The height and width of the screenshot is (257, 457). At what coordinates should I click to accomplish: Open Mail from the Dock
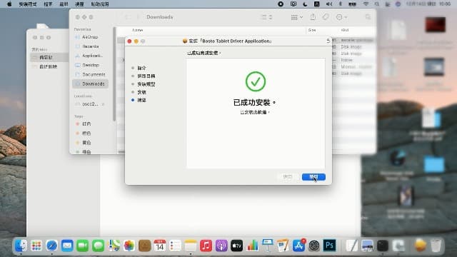click(67, 246)
